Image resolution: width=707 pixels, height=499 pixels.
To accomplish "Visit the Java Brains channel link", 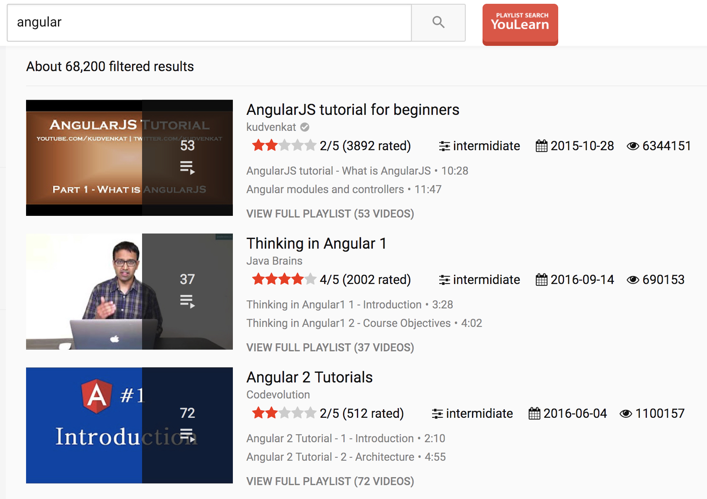I will point(274,261).
